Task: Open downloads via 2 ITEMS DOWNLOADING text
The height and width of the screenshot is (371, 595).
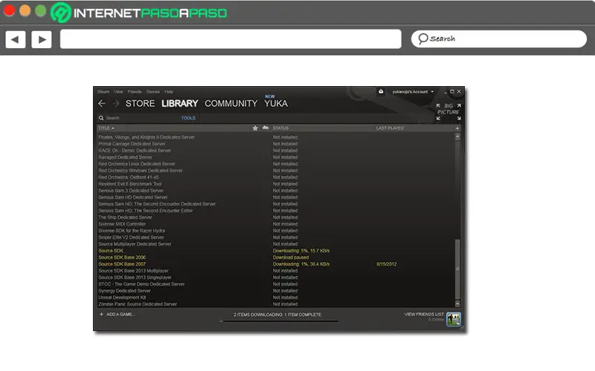Action: [x=258, y=315]
